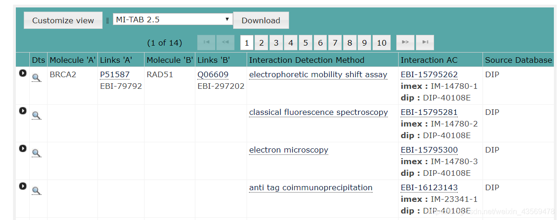Viewport: 559px width, 220px height.
Task: Select results page 2
Action: (262, 43)
